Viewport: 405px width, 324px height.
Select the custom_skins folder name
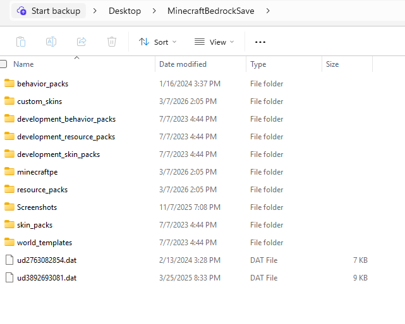tap(40, 101)
